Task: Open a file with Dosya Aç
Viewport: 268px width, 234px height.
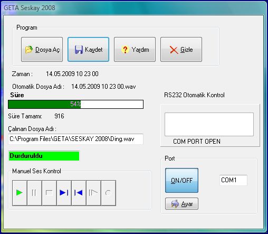Action: pos(42,50)
